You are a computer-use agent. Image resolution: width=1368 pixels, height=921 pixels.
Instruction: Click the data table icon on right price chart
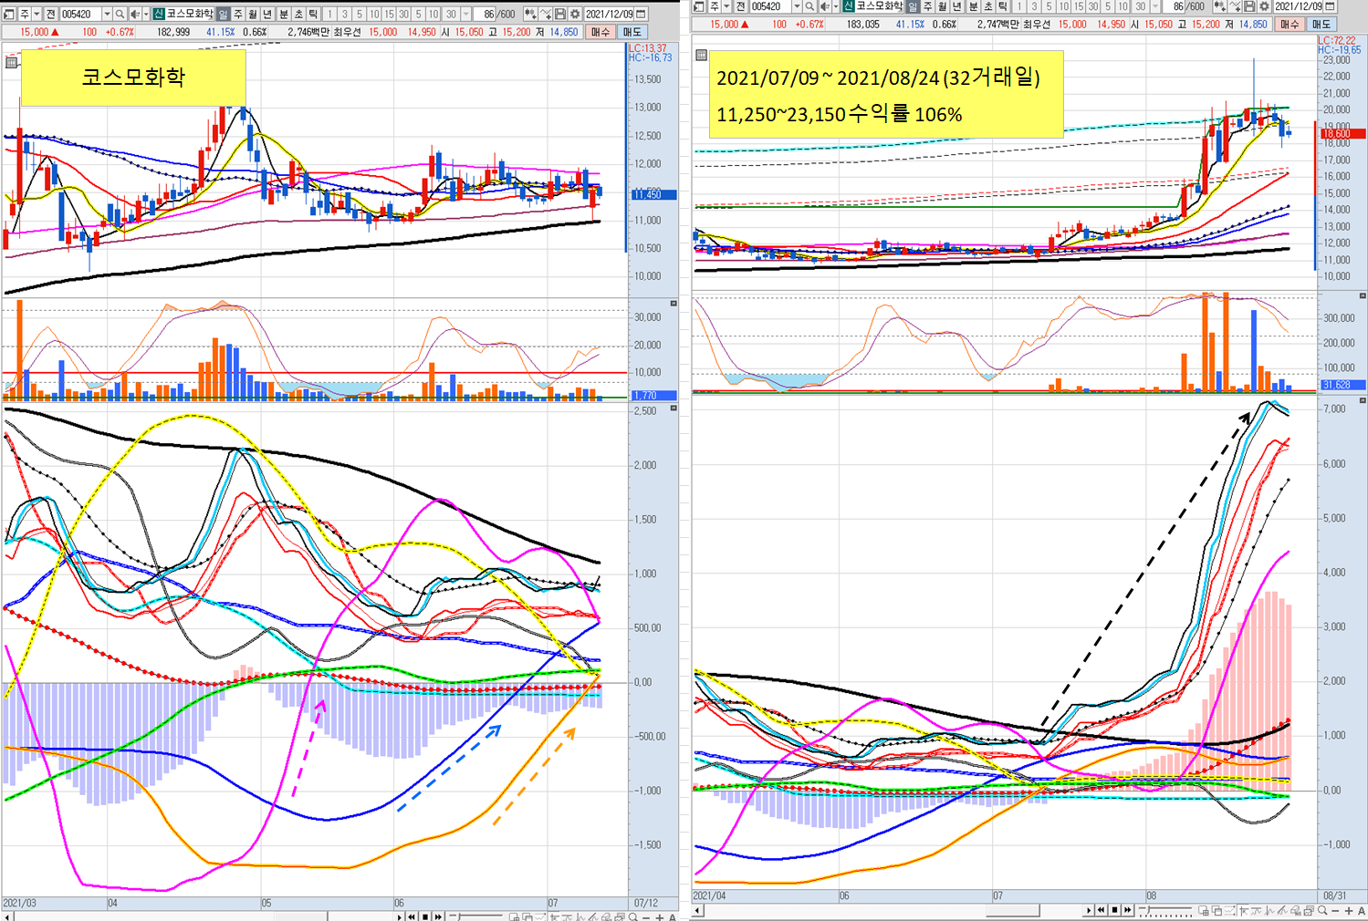pyautogui.click(x=701, y=56)
